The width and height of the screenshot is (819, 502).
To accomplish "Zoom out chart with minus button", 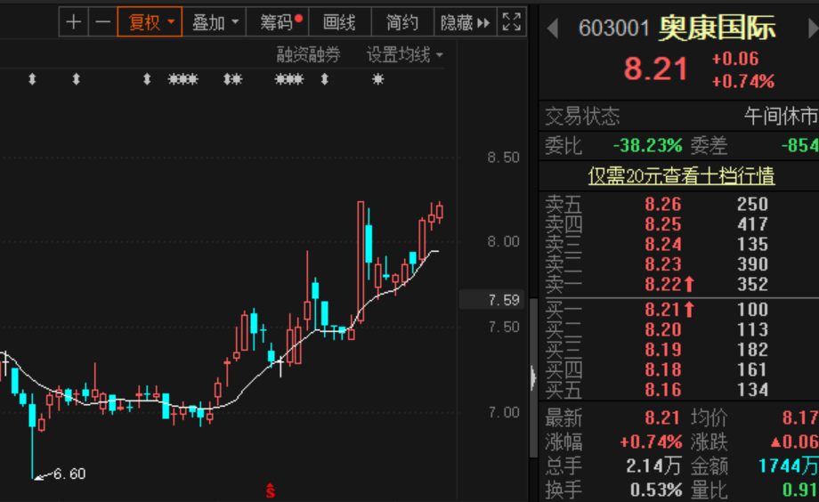I will pyautogui.click(x=102, y=22).
